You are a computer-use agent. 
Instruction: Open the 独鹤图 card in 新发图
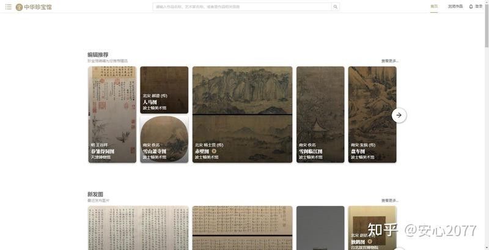point(372,228)
